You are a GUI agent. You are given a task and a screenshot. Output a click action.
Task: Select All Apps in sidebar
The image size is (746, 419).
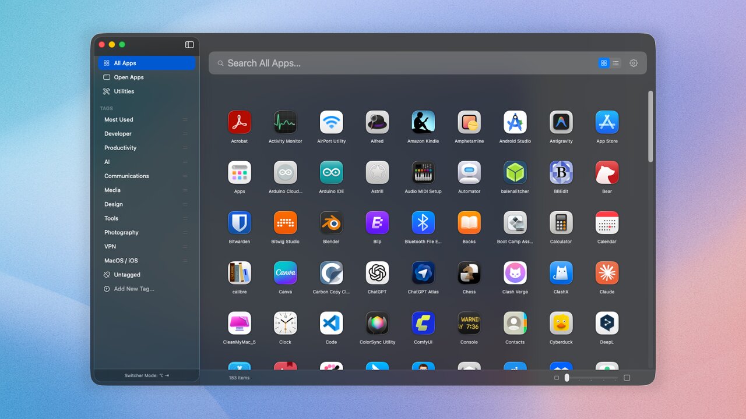147,63
